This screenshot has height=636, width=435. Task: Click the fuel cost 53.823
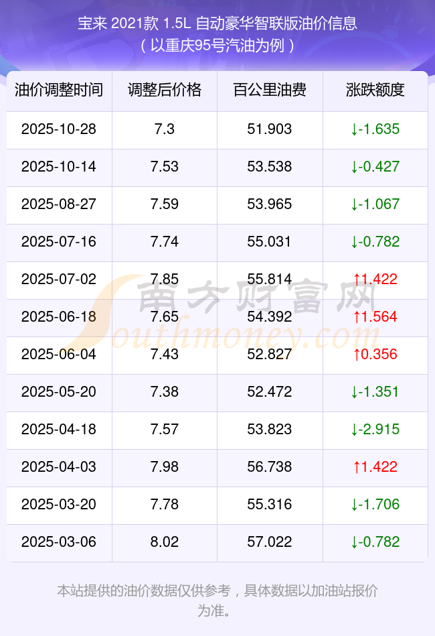coord(270,430)
